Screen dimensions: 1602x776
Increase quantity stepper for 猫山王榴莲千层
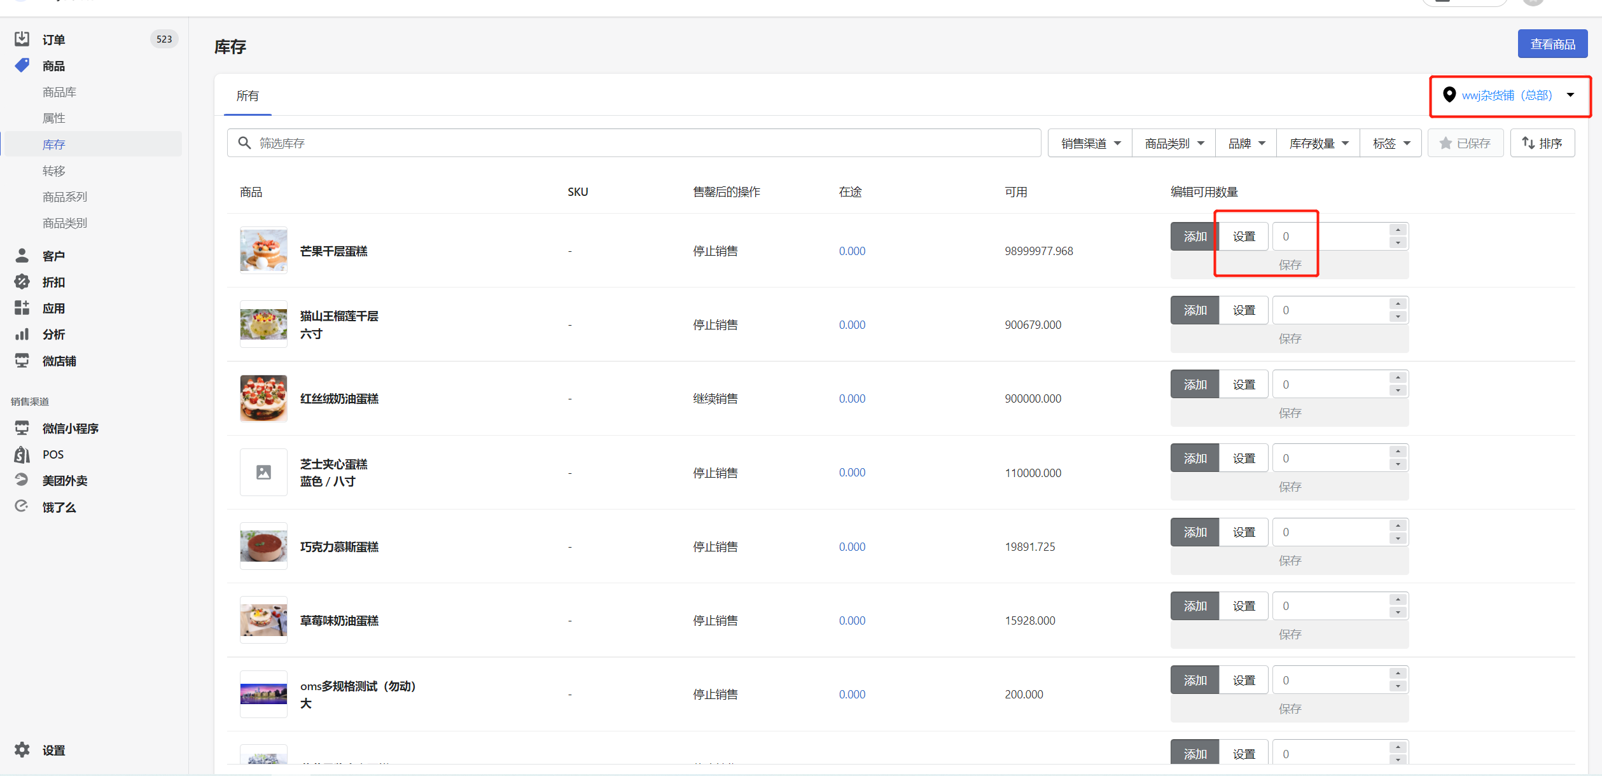(1398, 304)
